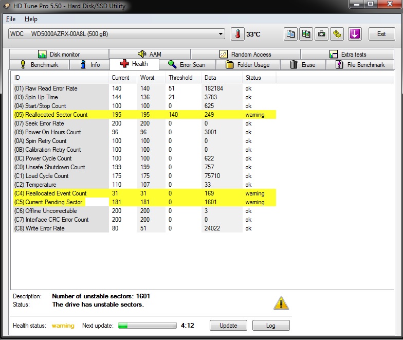The width and height of the screenshot is (403, 340).
Task: Click the data value 182184
Action: pyautogui.click(x=214, y=88)
